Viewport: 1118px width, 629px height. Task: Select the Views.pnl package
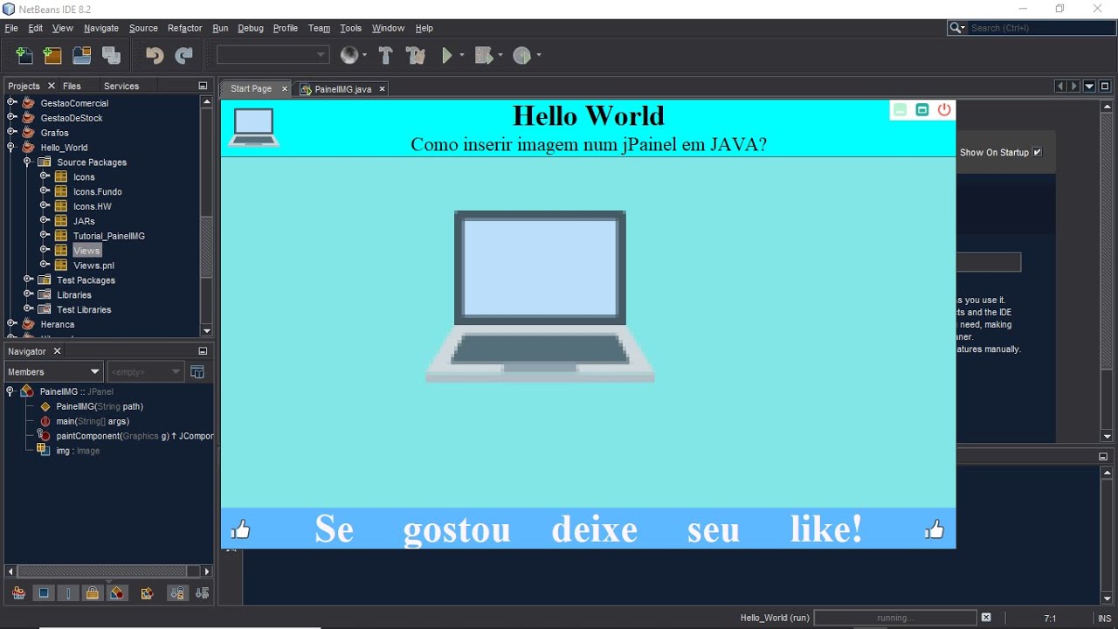coord(93,266)
